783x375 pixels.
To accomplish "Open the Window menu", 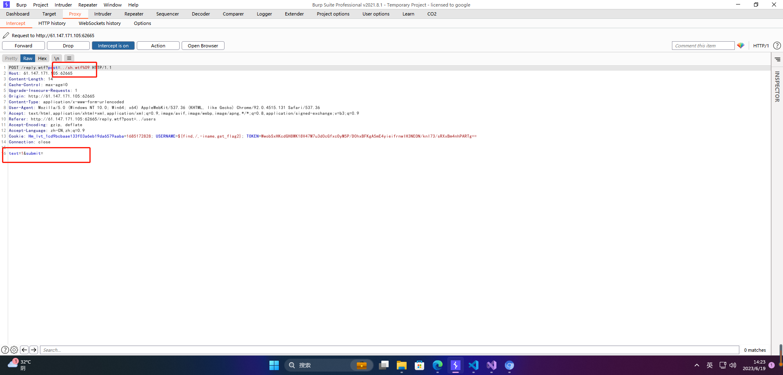I will pyautogui.click(x=113, y=5).
